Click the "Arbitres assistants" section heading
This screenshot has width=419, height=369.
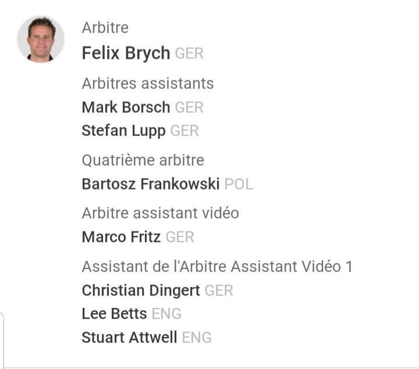pos(148,83)
